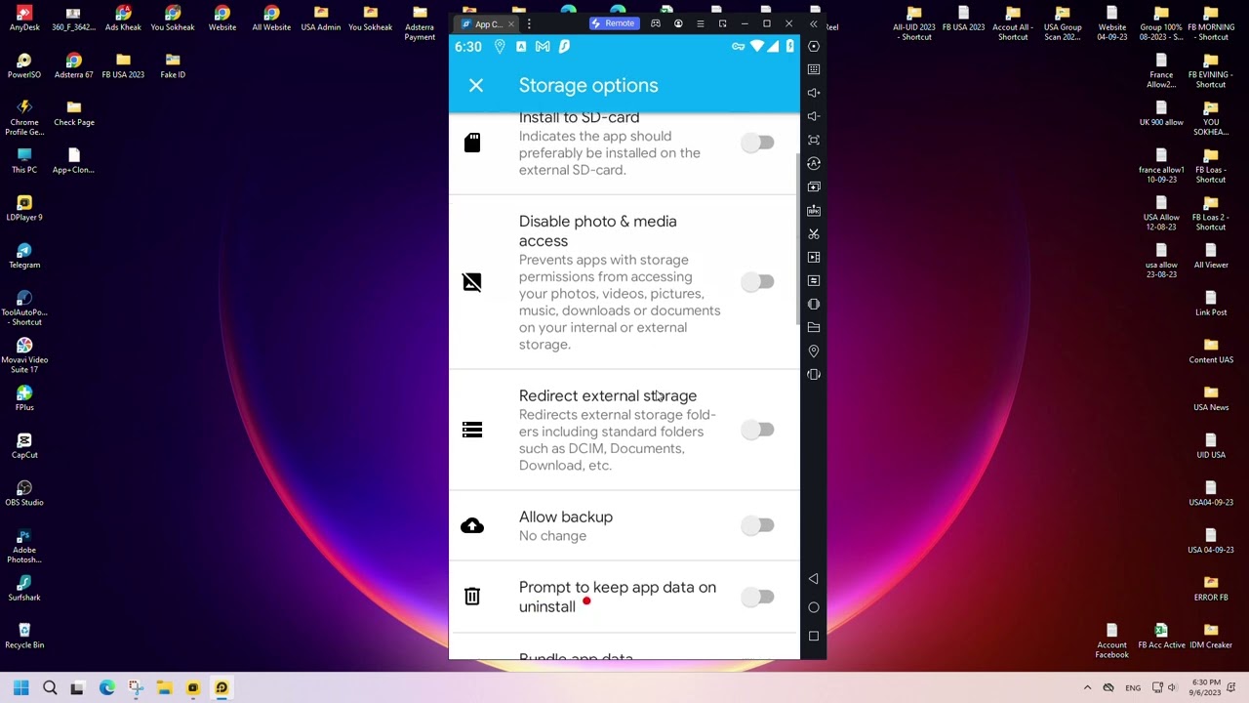Click ENG language indicator in system tray
The height and width of the screenshot is (703, 1249).
tap(1133, 688)
